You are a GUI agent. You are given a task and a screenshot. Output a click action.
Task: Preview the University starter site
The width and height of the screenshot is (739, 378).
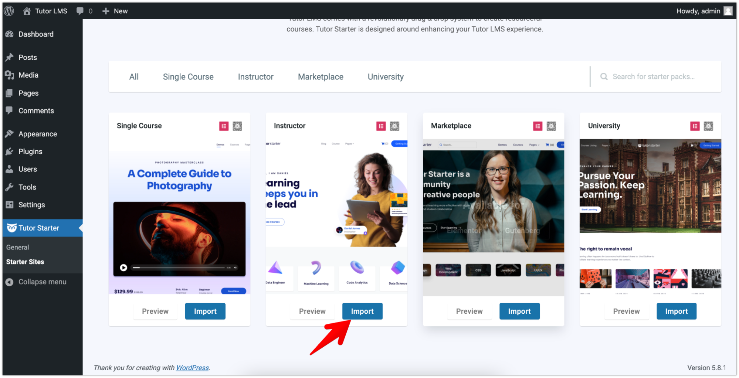[x=627, y=311]
